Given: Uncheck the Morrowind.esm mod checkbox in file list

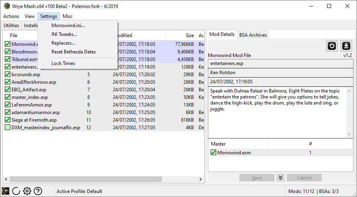Looking at the screenshot, I should click(8, 44).
